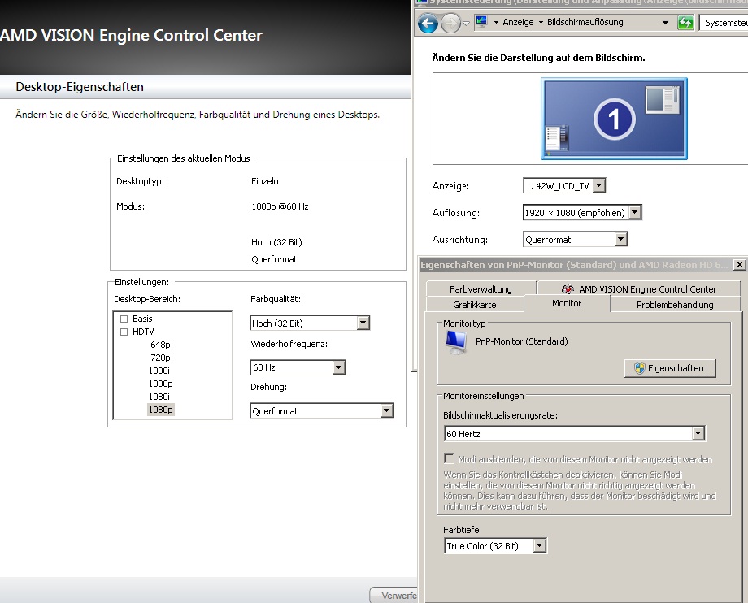Open the Wiederholfrequenz 60 Hz dropdown
748x603 pixels.
298,367
